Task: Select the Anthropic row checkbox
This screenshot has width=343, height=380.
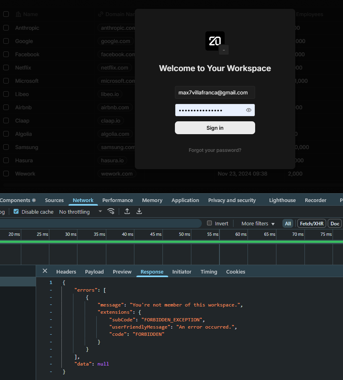Action: pos(6,28)
